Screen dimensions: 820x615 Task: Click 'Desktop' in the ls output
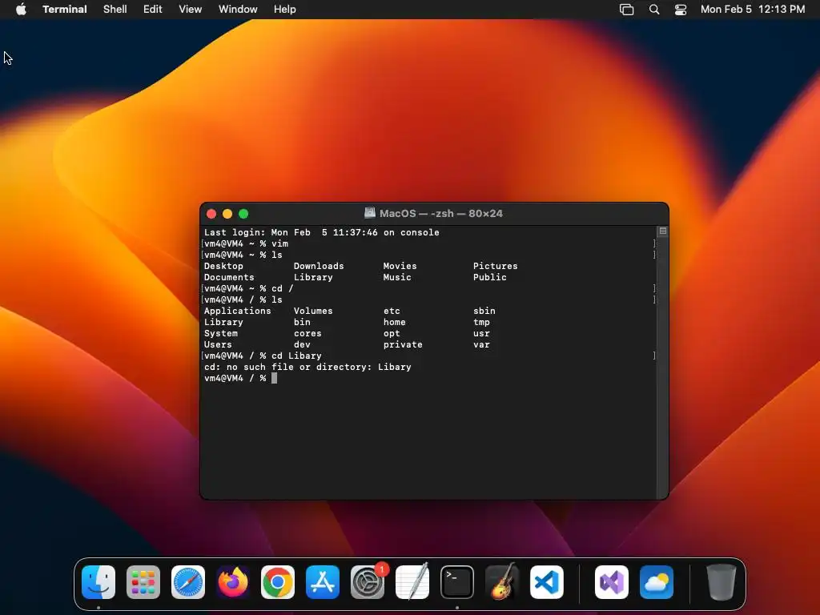pyautogui.click(x=223, y=266)
